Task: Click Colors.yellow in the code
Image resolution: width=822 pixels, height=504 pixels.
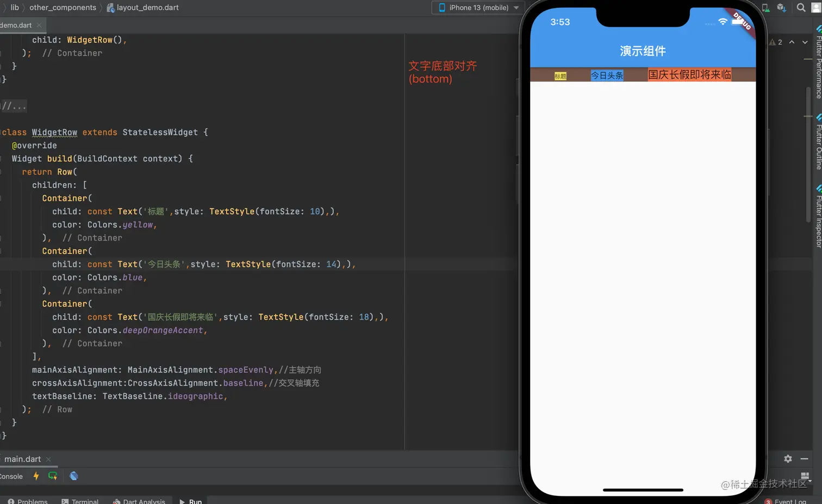Action: tap(120, 225)
